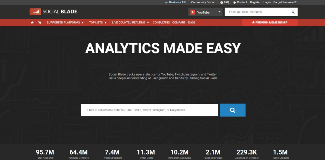The width and height of the screenshot is (325, 160).
Task: Click the Forgot Password link
Action: click(x=285, y=2)
